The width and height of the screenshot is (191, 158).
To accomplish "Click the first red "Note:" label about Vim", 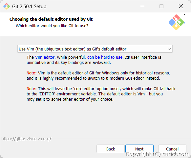I will coord(32,73).
